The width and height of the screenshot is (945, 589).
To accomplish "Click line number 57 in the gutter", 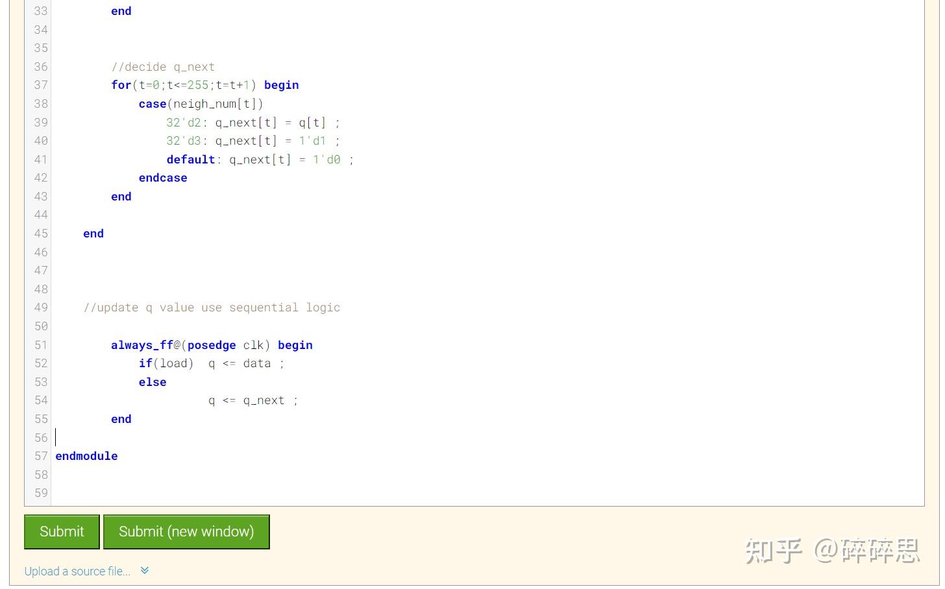I will tap(40, 456).
